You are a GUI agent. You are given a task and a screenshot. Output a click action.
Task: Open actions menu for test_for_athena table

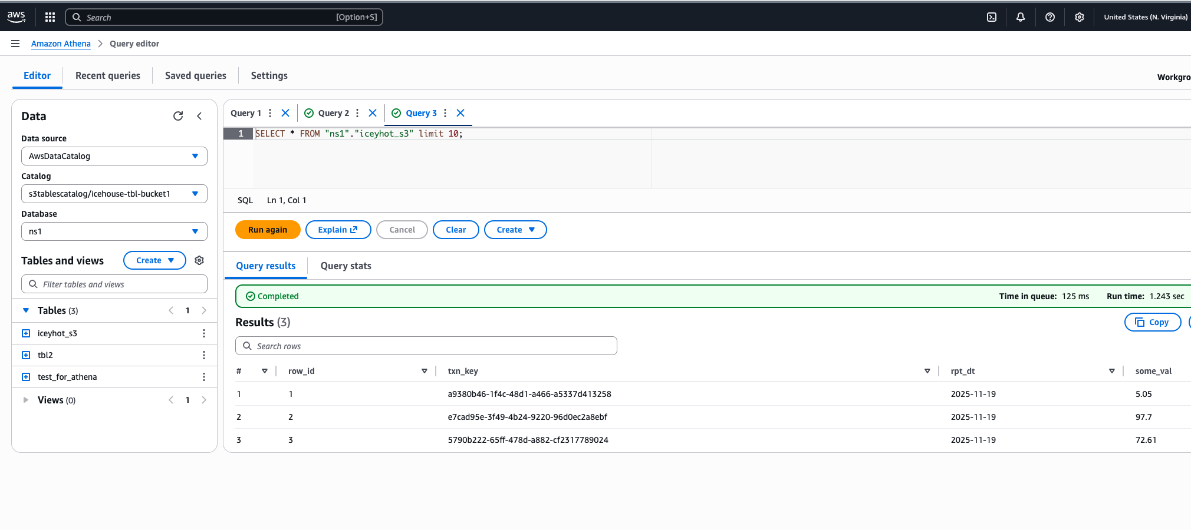coord(204,377)
